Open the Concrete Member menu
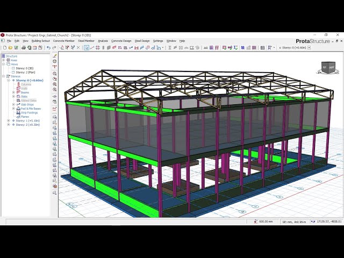This screenshot has height=258, width=344. tap(64, 41)
